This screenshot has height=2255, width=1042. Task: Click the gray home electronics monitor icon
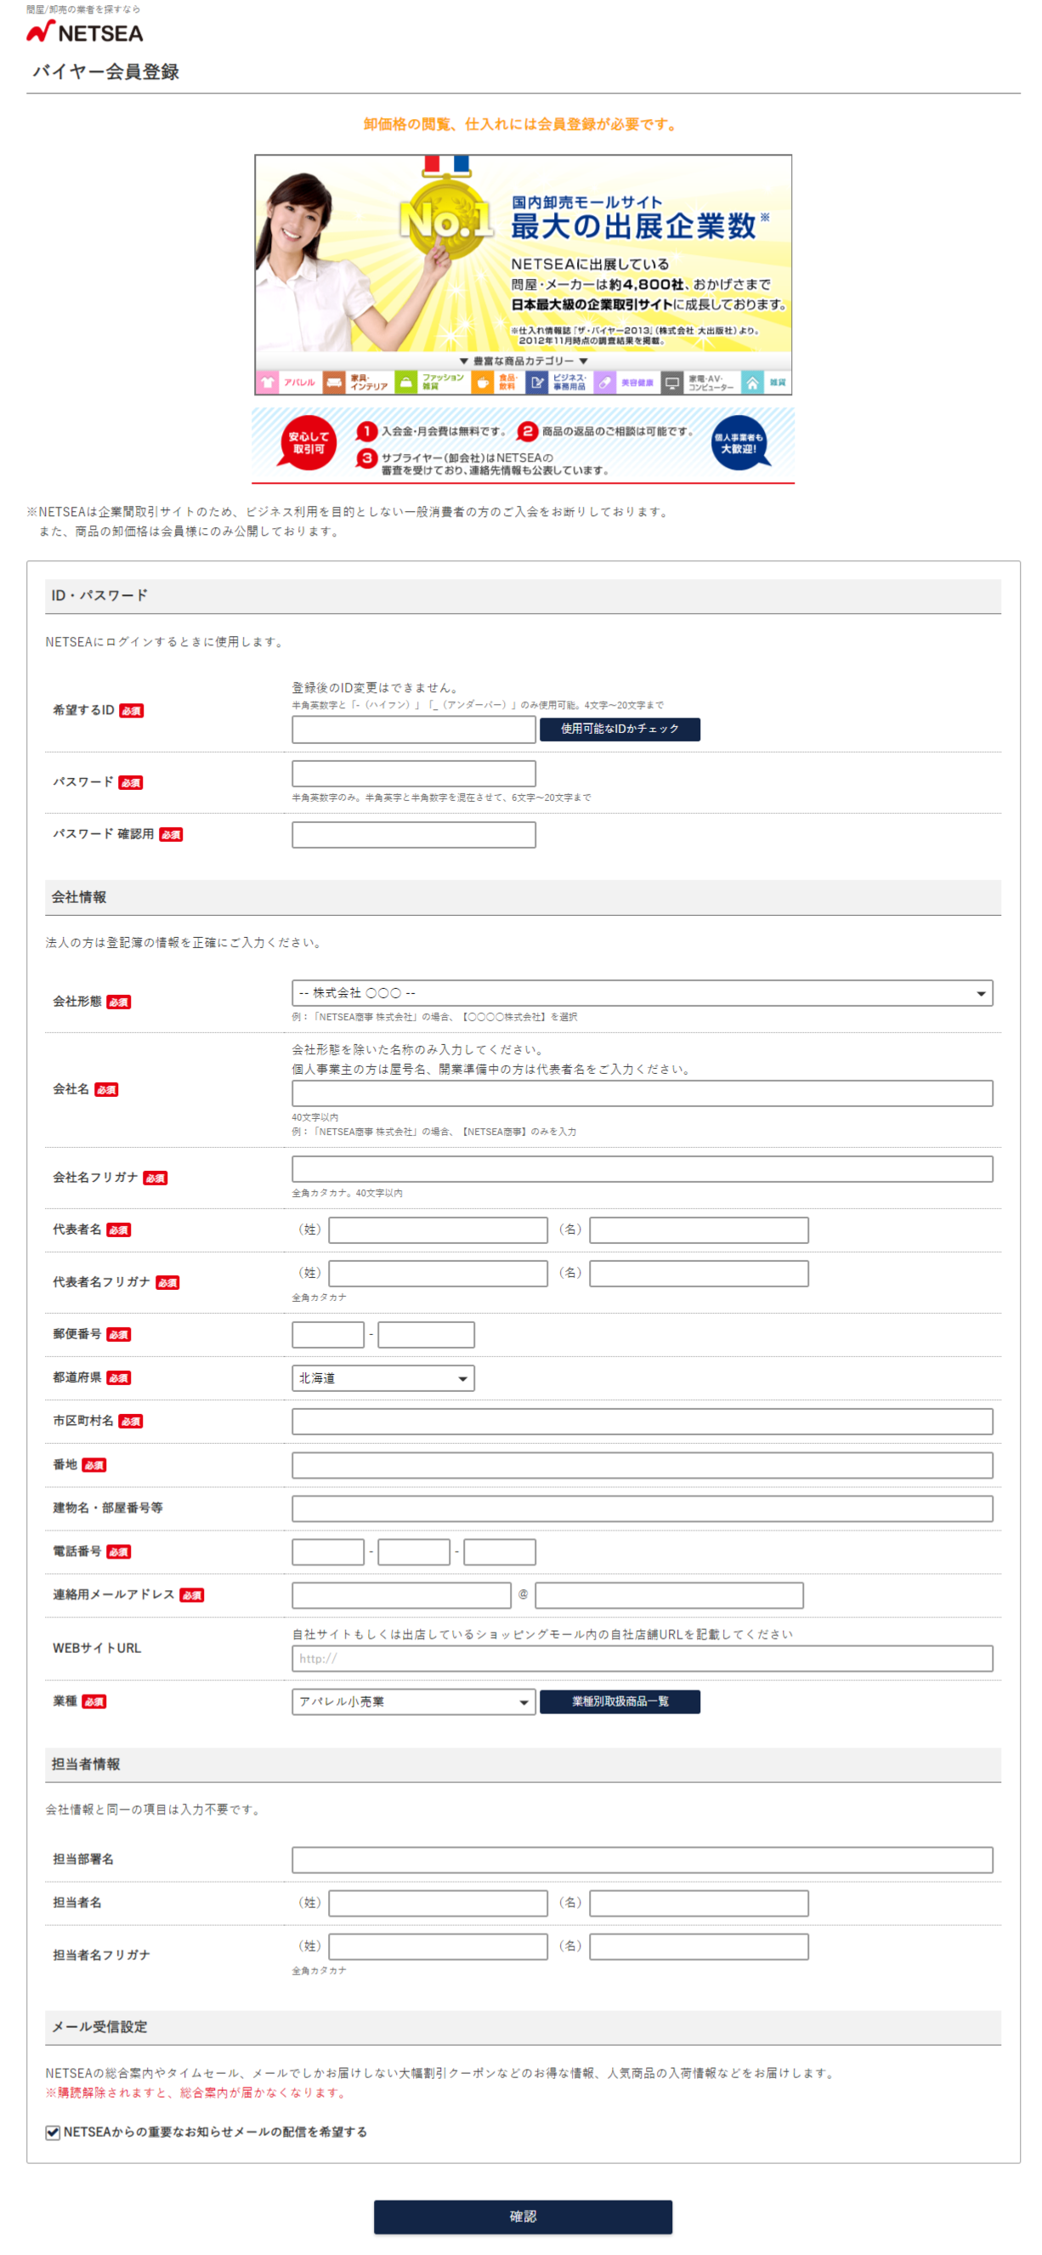click(672, 383)
